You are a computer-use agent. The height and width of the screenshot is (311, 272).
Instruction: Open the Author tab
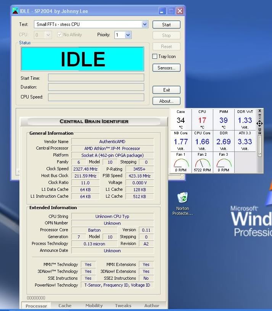(152, 306)
